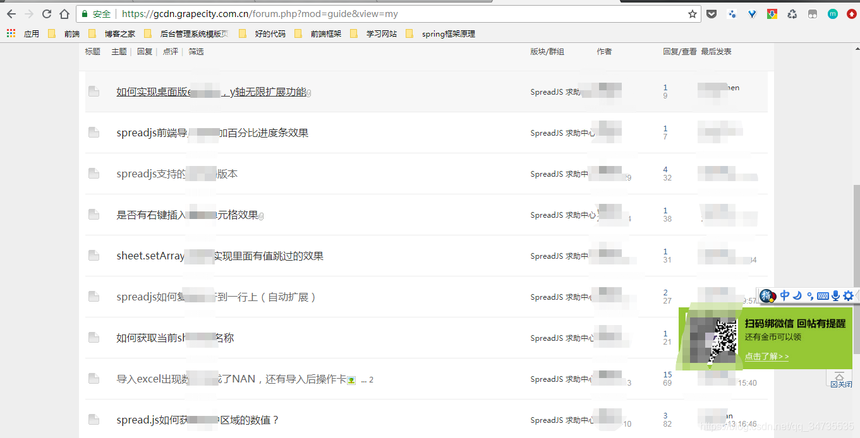
Task: Click the thread icon beside 如何获取当前sheet名称
Action: 94,338
